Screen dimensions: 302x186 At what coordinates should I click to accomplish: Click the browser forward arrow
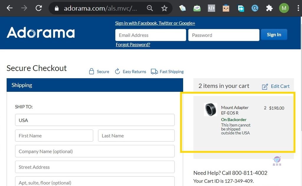[x=24, y=8]
